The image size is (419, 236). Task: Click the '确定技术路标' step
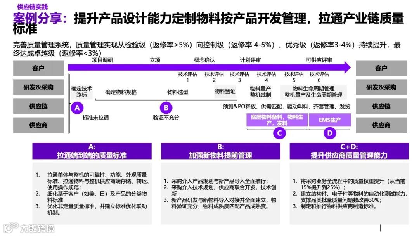pyautogui.click(x=81, y=92)
